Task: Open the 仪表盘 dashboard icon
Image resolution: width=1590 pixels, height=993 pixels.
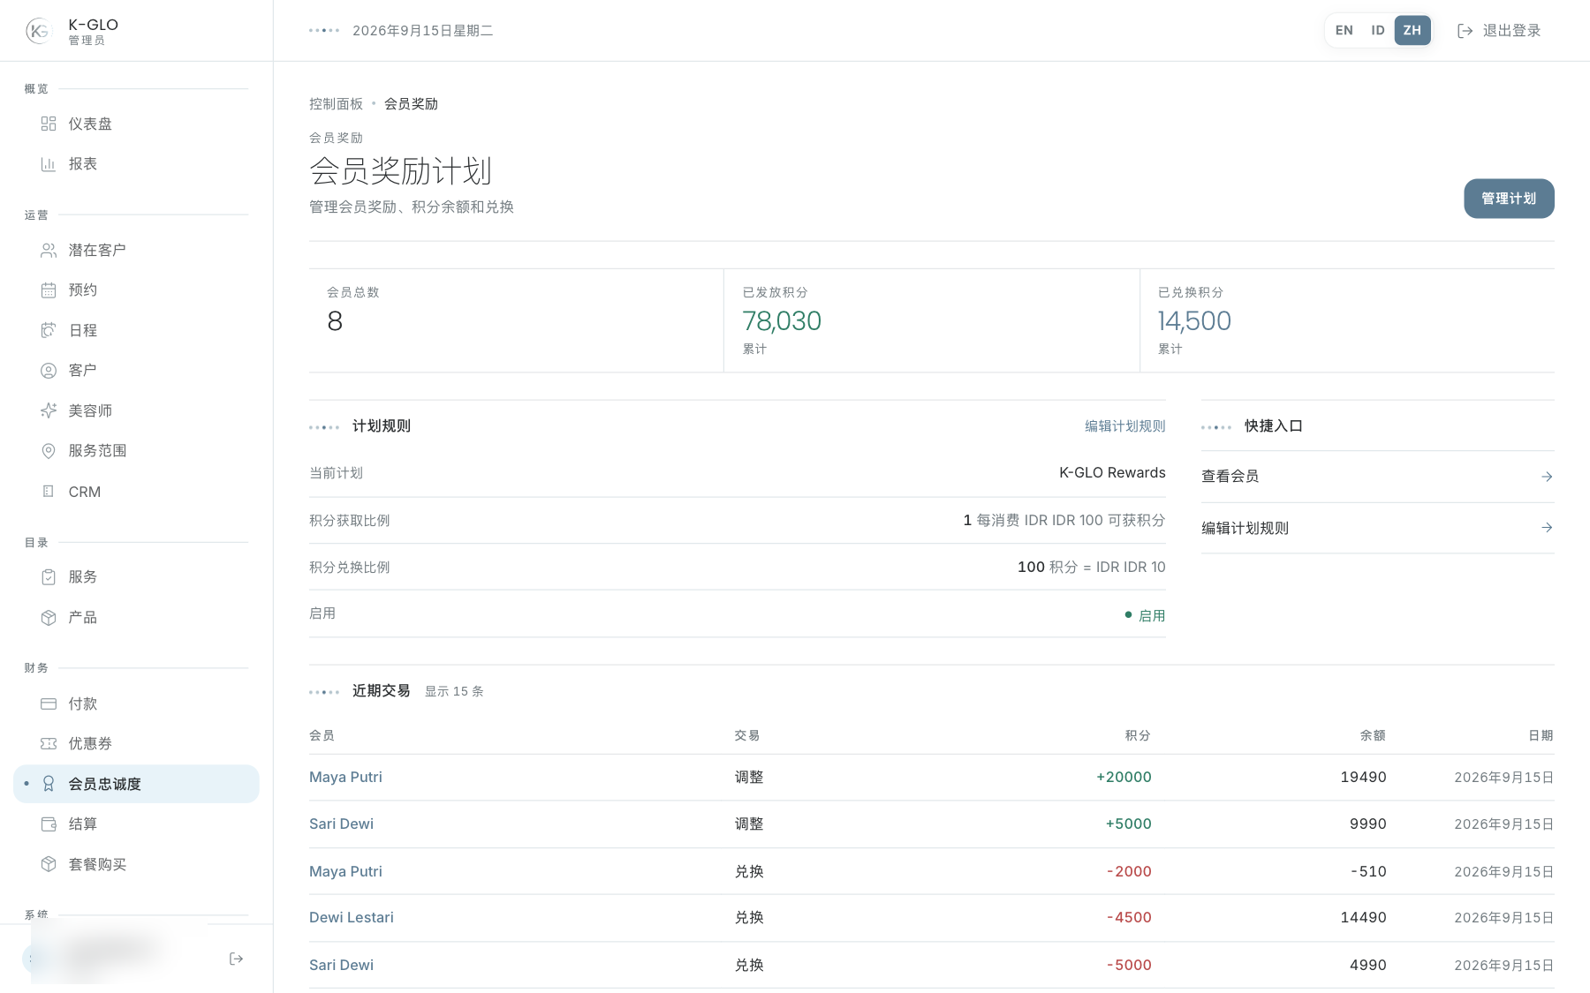Action: tap(49, 124)
